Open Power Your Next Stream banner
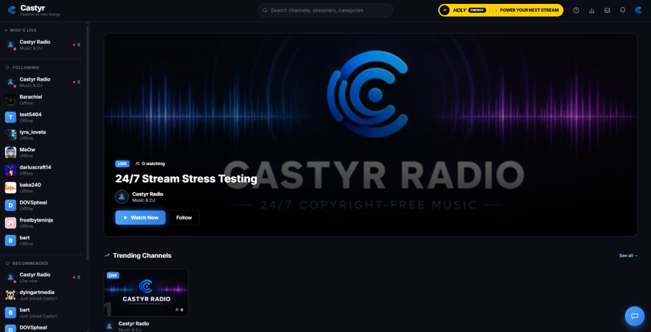 coord(501,10)
